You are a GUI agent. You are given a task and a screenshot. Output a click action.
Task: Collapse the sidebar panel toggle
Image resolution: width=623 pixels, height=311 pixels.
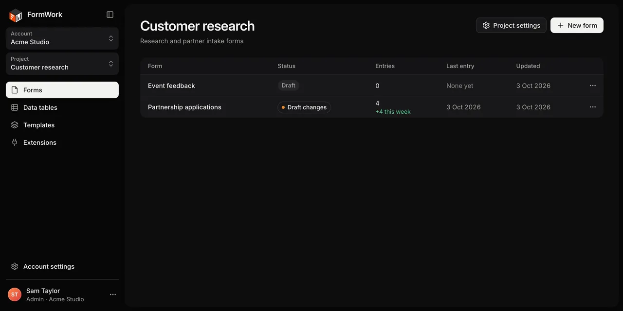[110, 15]
